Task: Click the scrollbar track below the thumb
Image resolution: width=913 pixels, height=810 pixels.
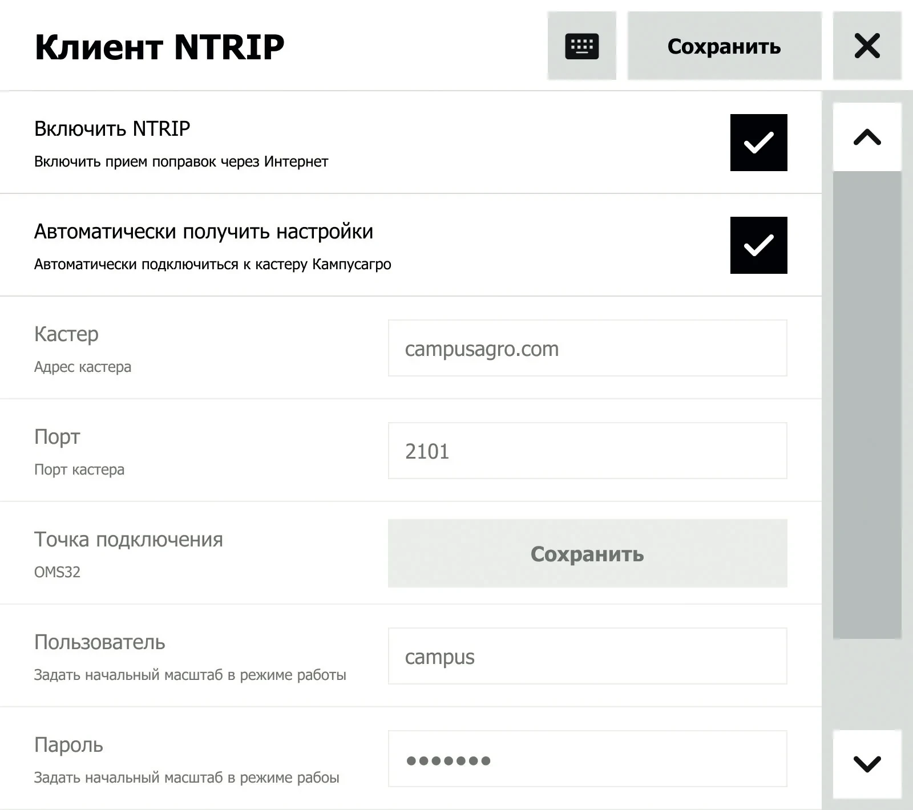Action: tap(867, 685)
